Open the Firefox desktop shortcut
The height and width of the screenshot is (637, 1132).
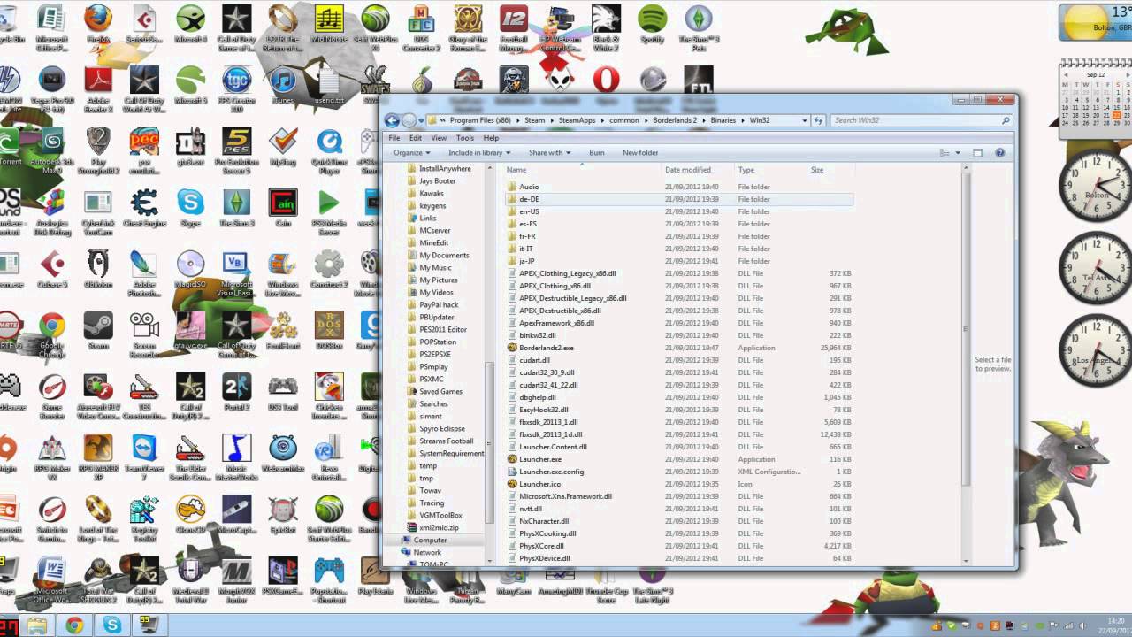[98, 25]
